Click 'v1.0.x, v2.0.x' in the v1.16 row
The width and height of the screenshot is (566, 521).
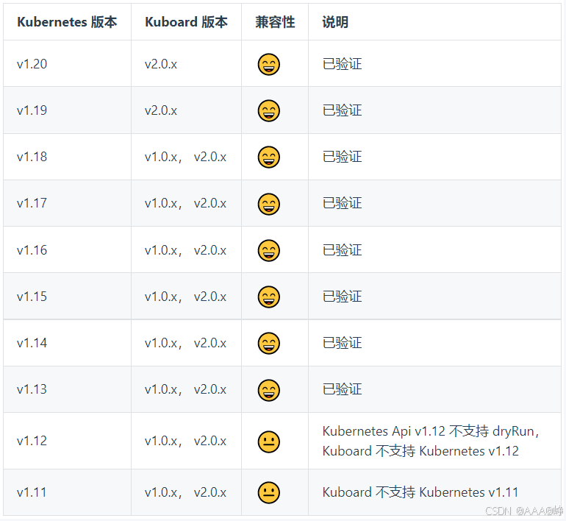point(185,250)
